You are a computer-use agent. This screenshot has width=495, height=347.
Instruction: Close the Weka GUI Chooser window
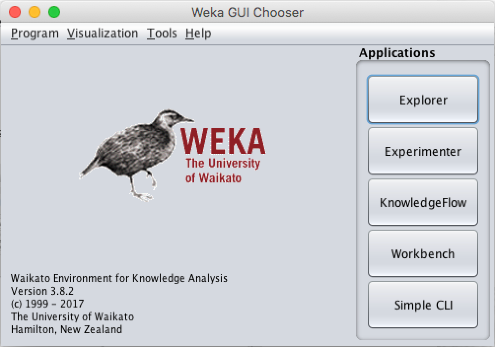[x=15, y=12]
